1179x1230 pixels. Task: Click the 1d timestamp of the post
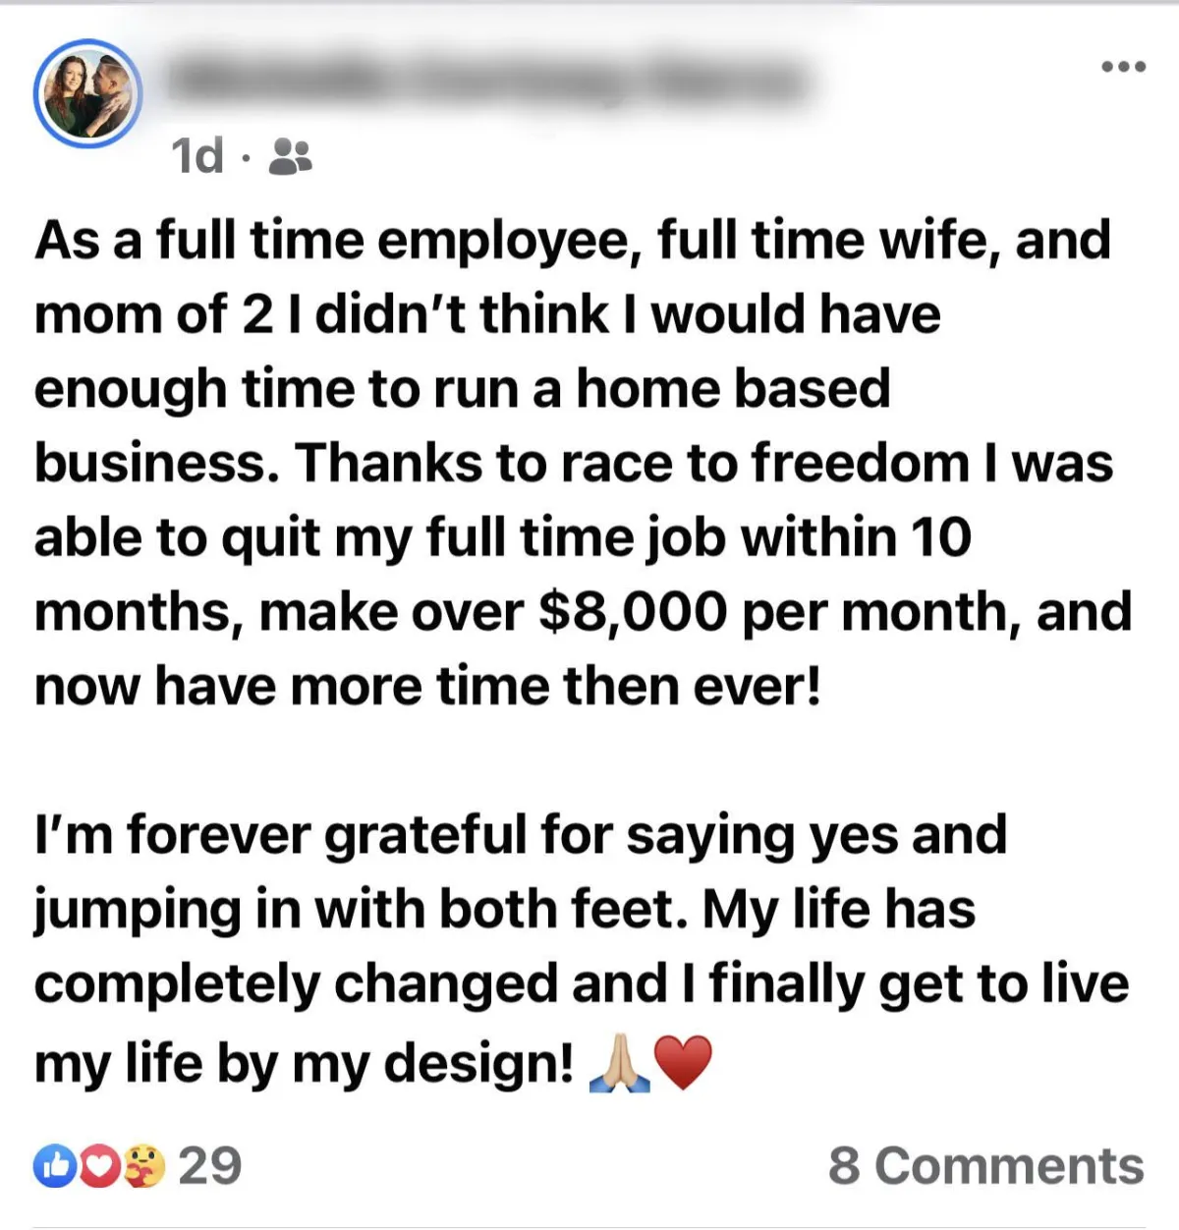(x=197, y=155)
